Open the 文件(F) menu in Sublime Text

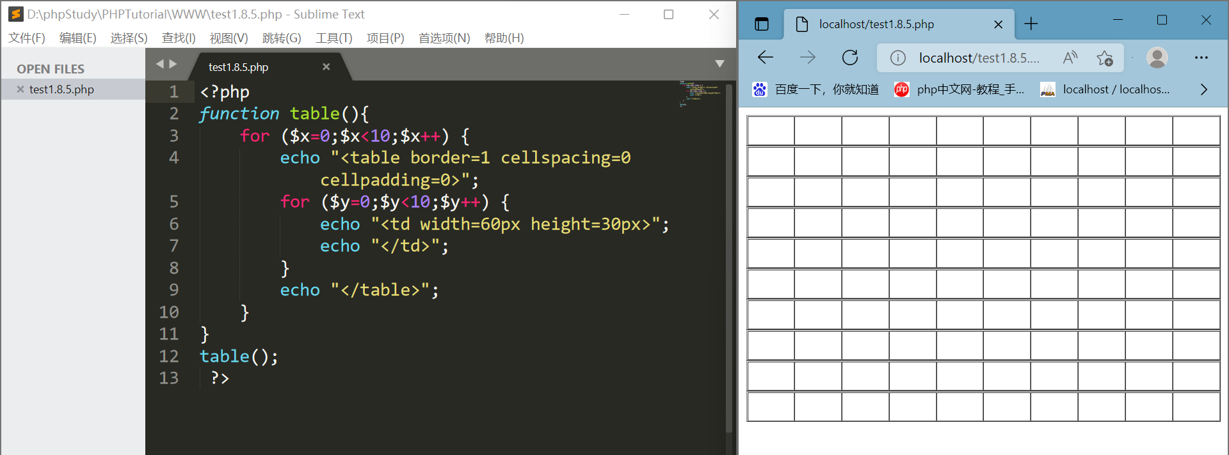[27, 38]
